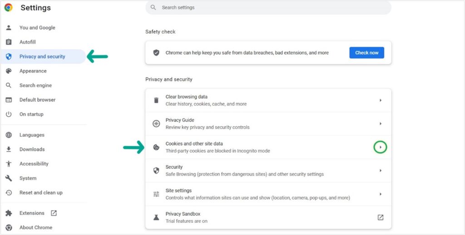Open About Chrome page

click(x=36, y=227)
